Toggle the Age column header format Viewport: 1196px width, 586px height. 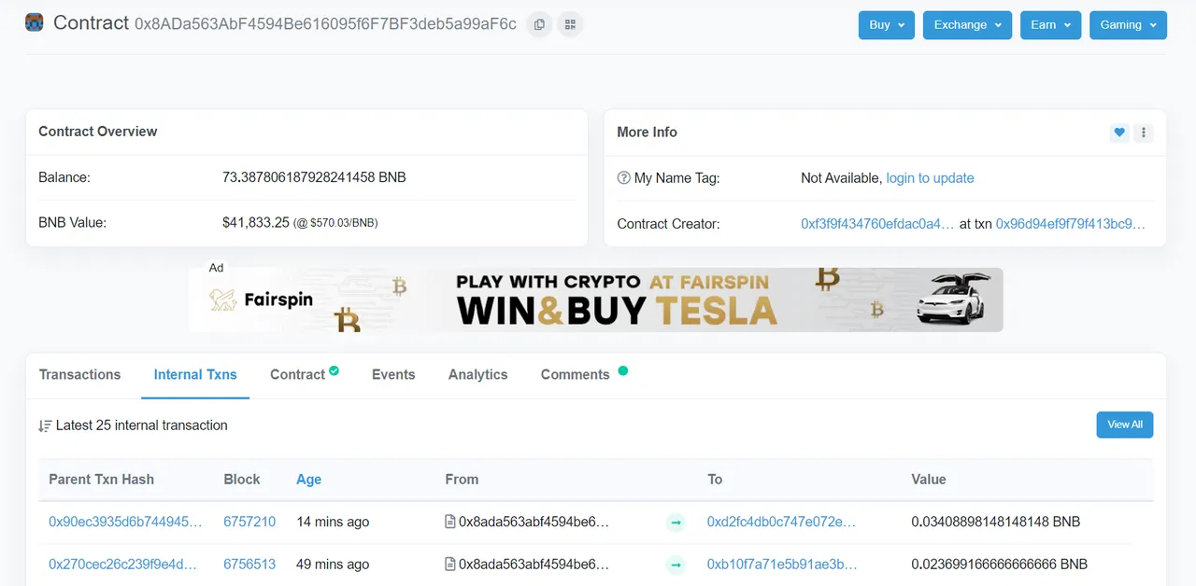pos(308,479)
